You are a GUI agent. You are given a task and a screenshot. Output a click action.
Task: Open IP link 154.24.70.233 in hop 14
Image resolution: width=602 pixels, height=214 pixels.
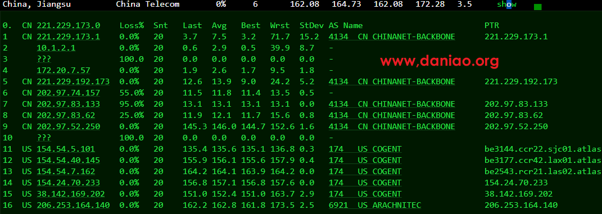pyautogui.click(x=69, y=183)
